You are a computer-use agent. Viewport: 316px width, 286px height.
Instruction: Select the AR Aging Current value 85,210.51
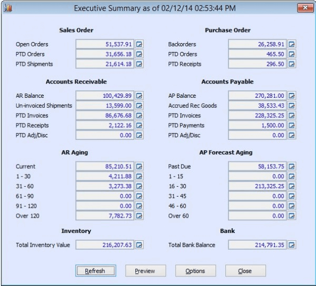105,166
